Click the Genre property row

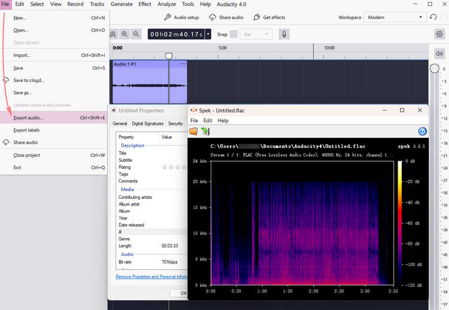click(151, 239)
